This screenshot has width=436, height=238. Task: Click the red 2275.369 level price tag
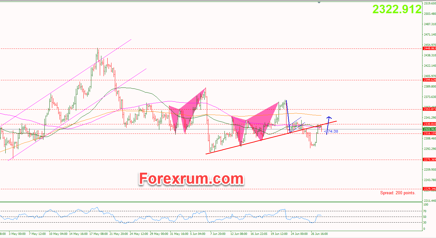(430, 160)
